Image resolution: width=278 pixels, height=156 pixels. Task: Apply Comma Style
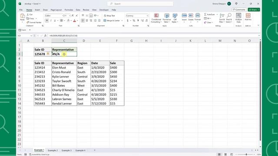pyautogui.click(x=138, y=21)
